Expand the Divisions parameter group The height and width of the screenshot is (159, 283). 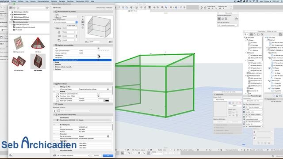54,64
